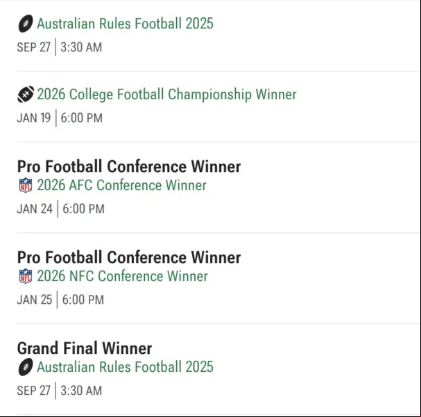421x417 pixels.
Task: Click the College Football Championship football icon
Action: point(26,94)
